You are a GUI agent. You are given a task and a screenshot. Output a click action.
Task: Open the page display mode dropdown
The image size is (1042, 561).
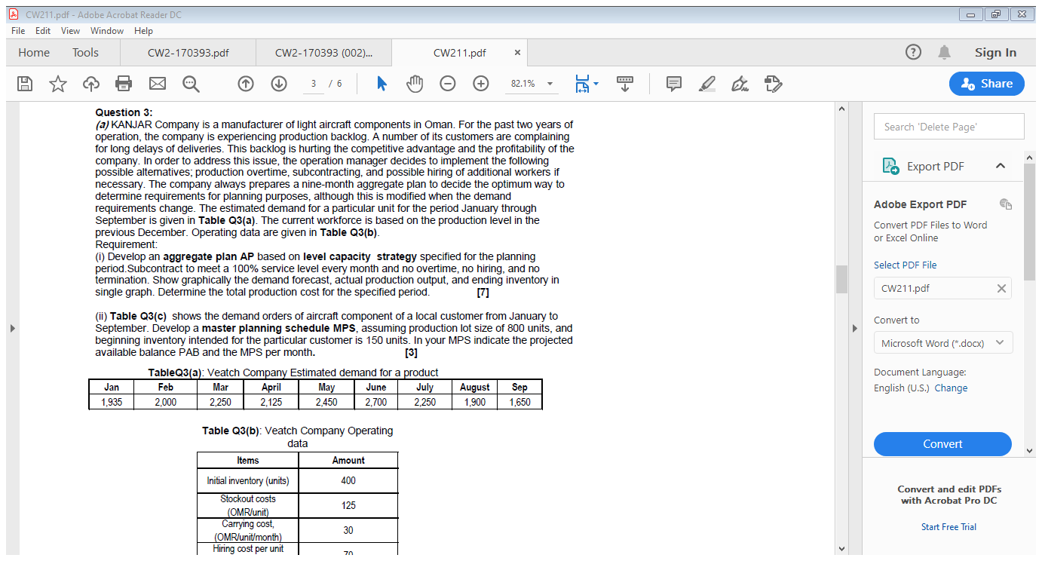coord(595,84)
